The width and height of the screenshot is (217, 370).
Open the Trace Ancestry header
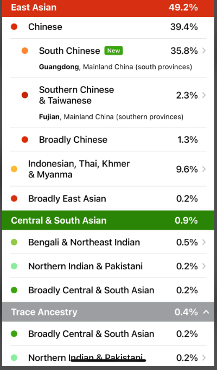108,312
